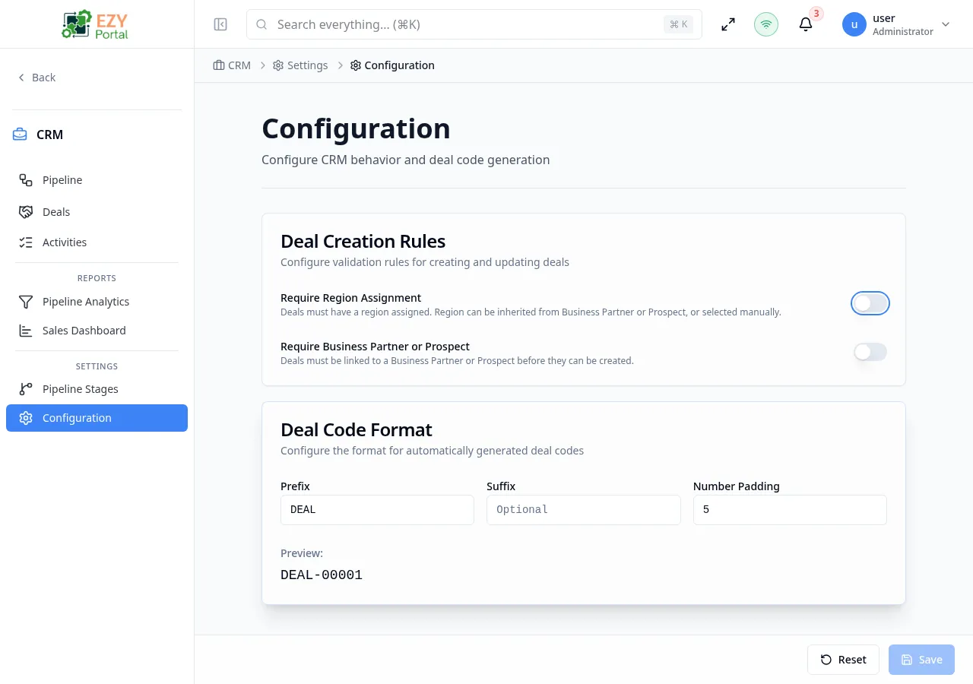
Task: Select Configuration in the sidebar
Action: click(x=97, y=418)
